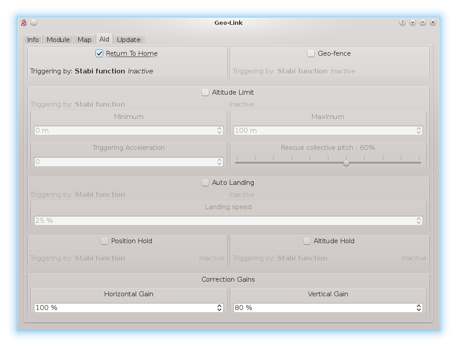Enable the Altitude Limit checkbox
The image size is (457, 348).
(205, 92)
